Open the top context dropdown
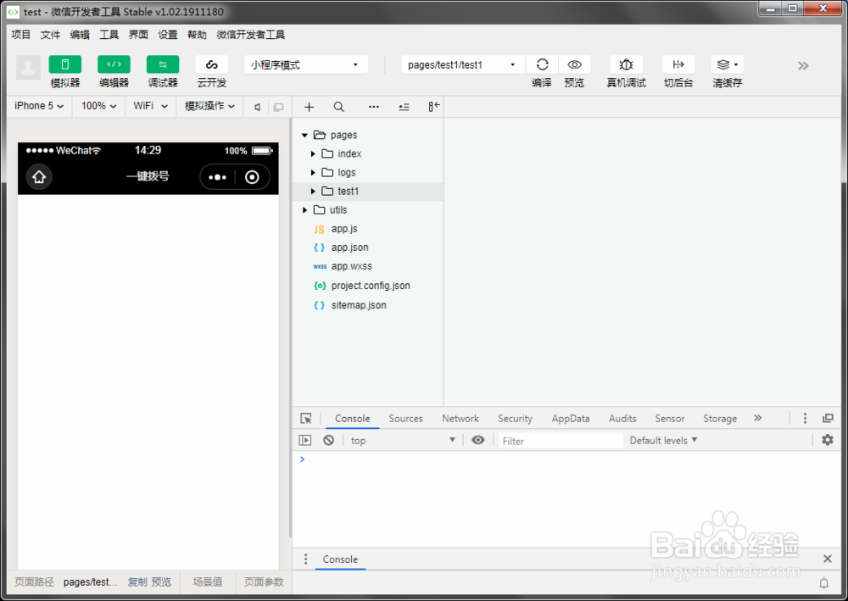Viewport: 848px width, 601px height. pos(403,441)
